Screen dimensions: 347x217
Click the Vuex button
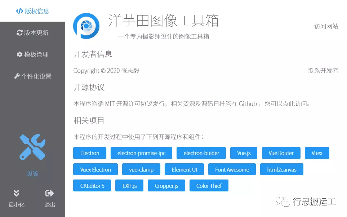317,153
